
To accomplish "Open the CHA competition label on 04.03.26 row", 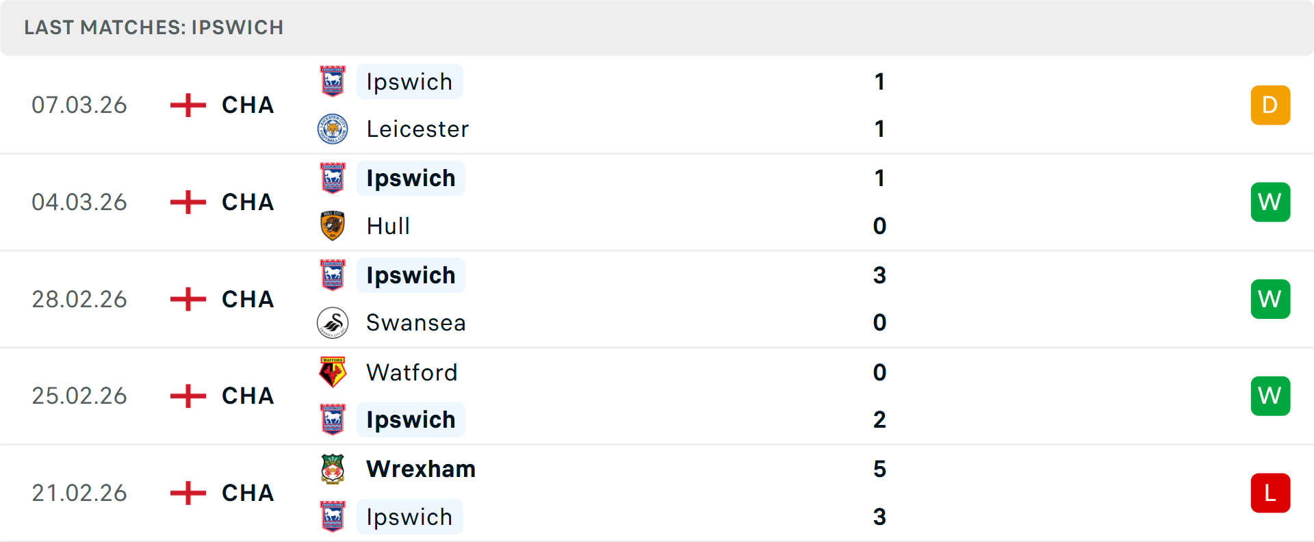I will coord(247,202).
